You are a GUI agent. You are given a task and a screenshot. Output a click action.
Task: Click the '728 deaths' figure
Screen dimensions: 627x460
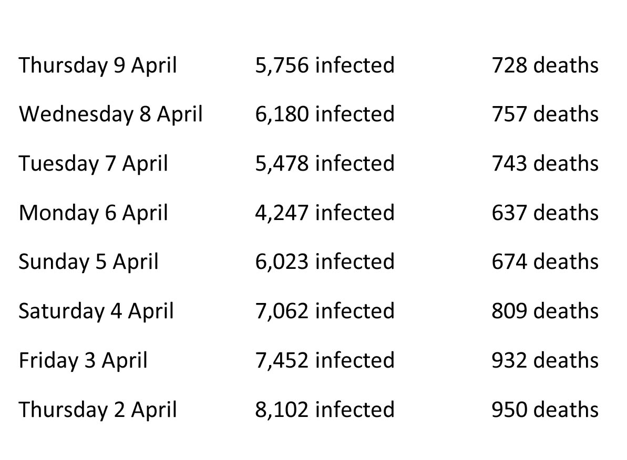(545, 65)
